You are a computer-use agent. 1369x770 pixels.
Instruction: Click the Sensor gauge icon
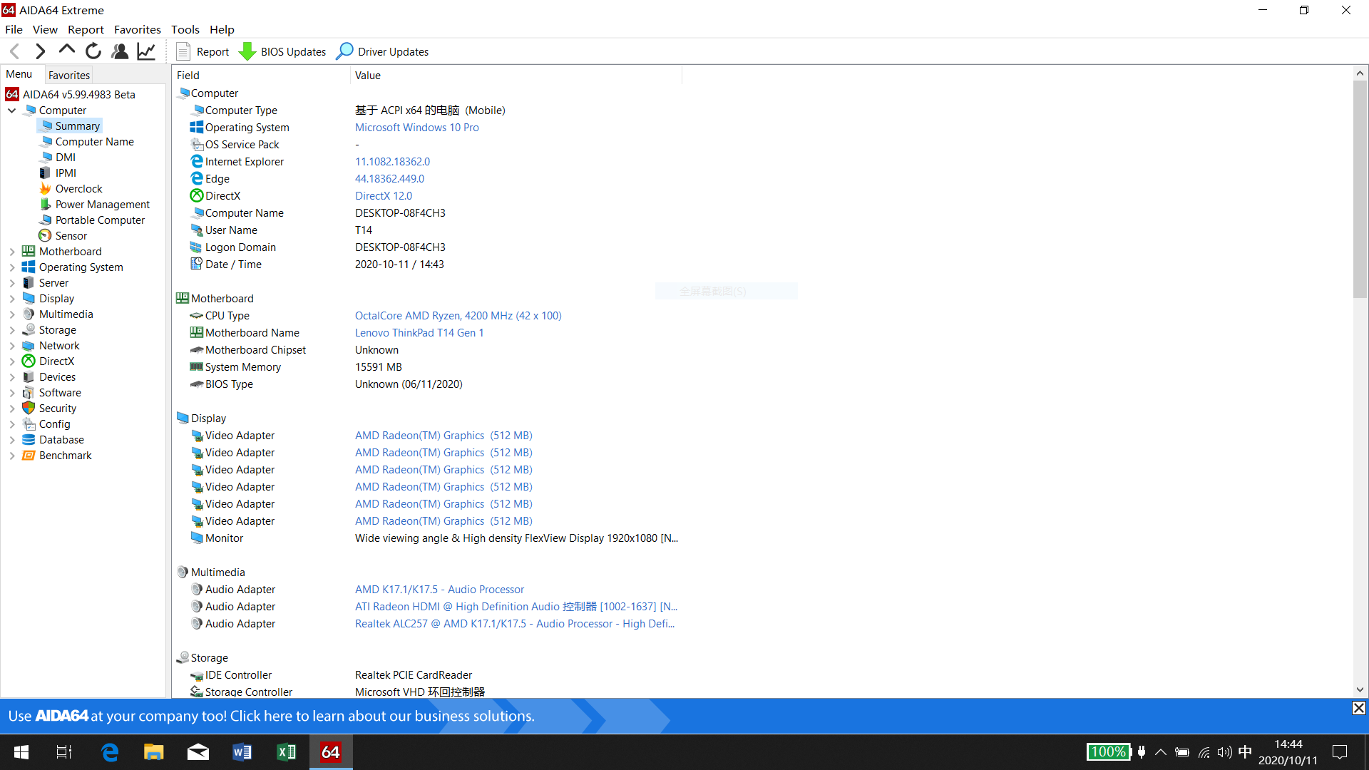pyautogui.click(x=46, y=236)
